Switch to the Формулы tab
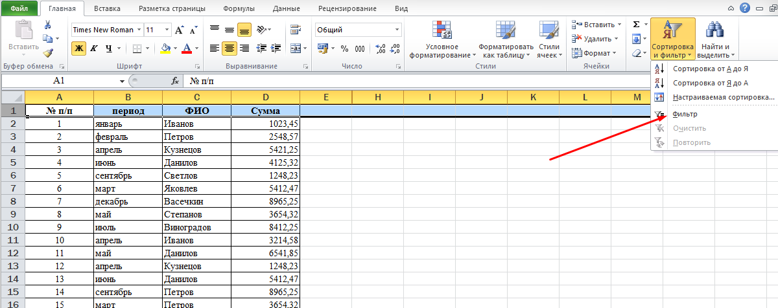The width and height of the screenshot is (778, 308). pyautogui.click(x=239, y=8)
